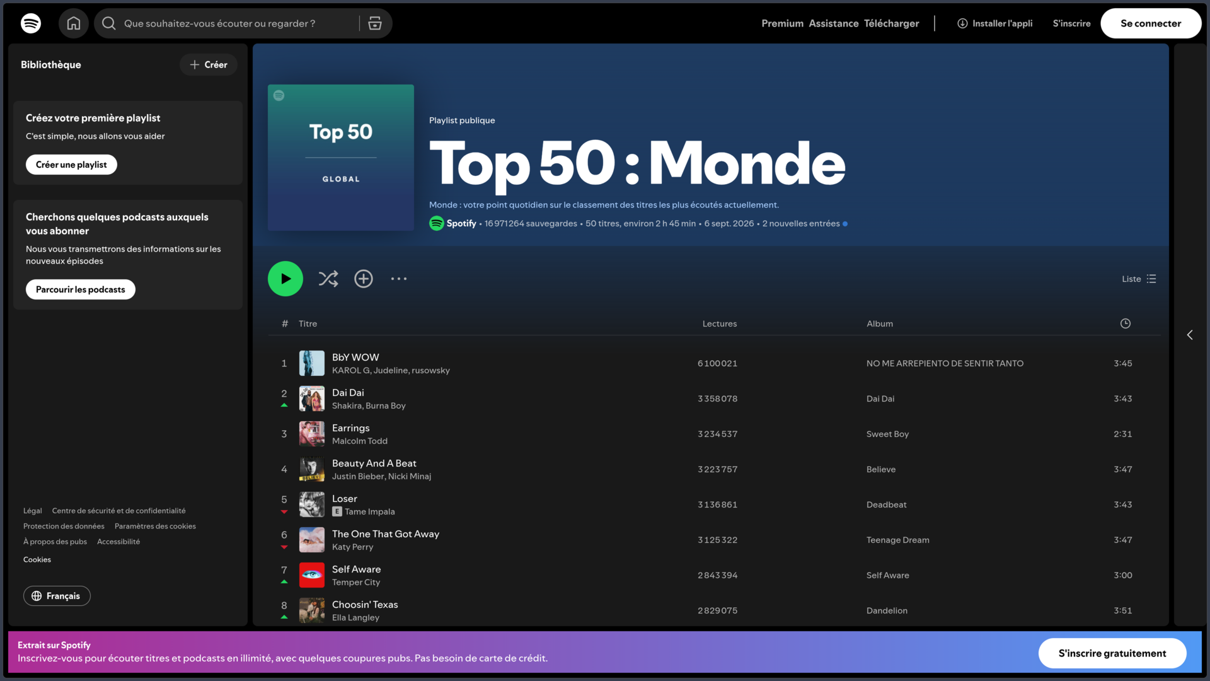Open the Premium link
The width and height of the screenshot is (1210, 681).
782,23
